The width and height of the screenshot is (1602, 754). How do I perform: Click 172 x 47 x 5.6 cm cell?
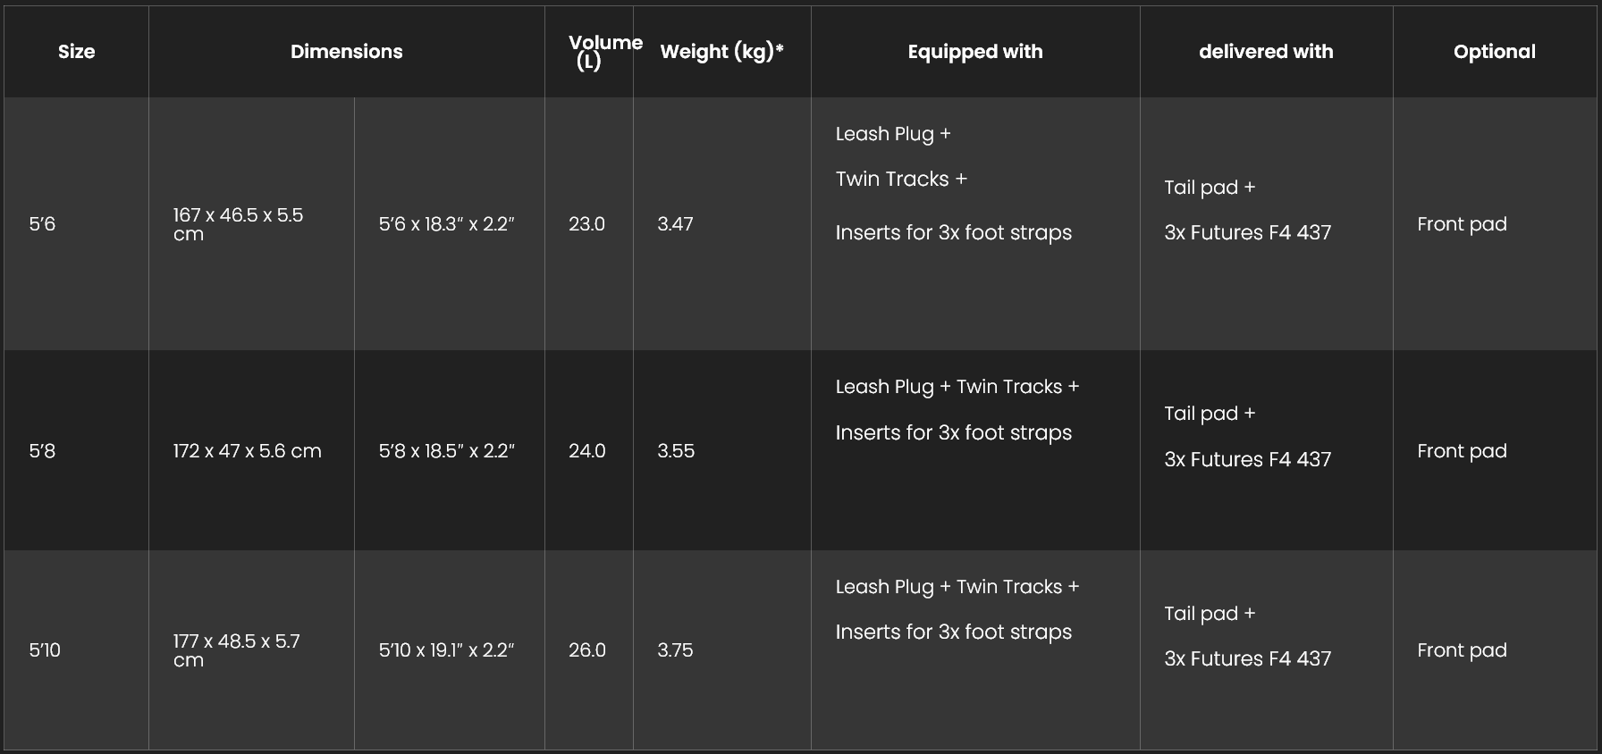point(247,451)
